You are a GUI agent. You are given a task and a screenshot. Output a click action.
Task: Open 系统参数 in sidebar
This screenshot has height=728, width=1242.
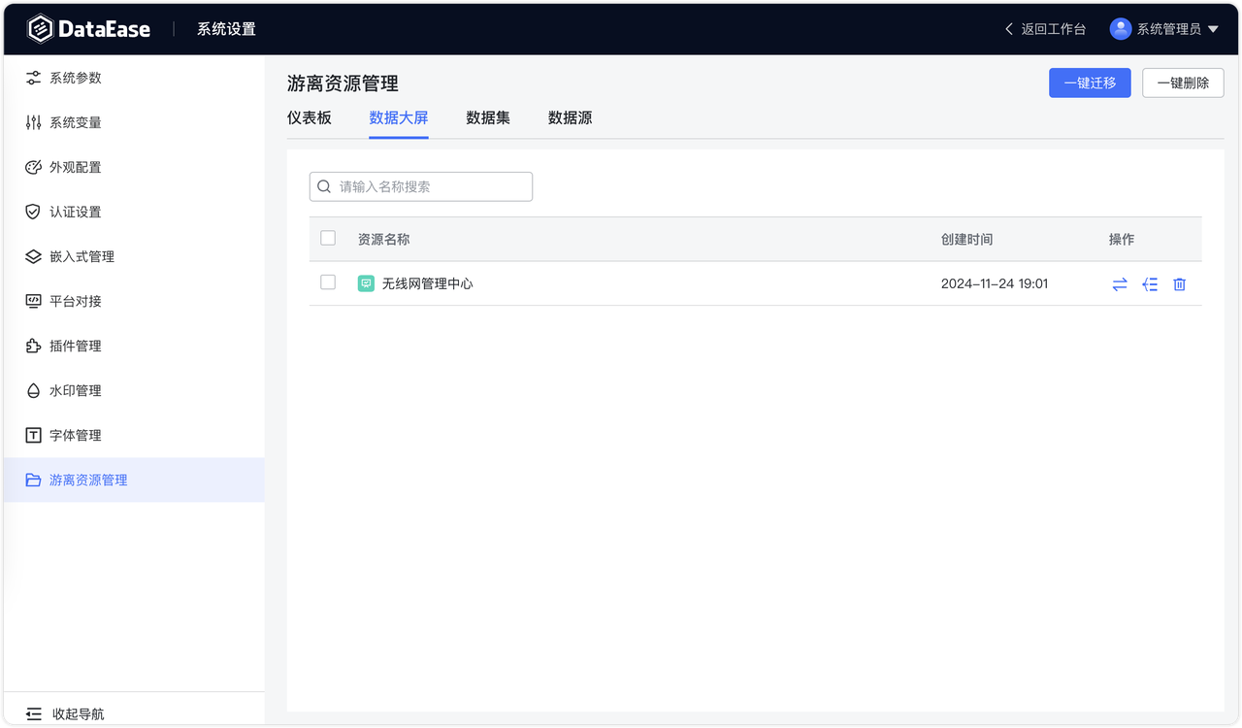pos(134,78)
